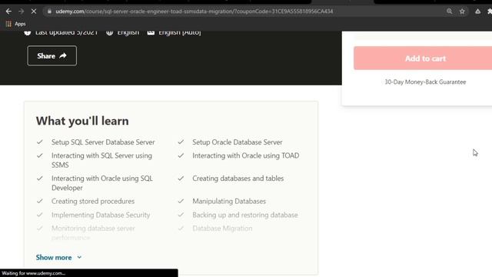Click the padlock site info icon
Viewport: 492px width, 277px height.
click(x=49, y=12)
